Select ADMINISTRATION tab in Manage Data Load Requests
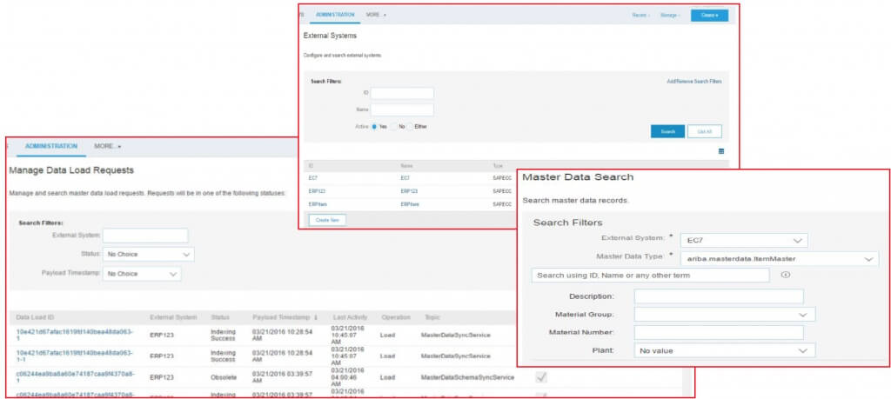This screenshot has width=891, height=399. 51,146
